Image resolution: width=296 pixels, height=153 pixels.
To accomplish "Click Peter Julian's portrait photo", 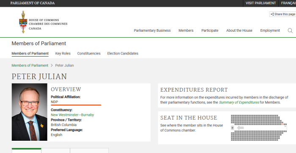I will pyautogui.click(x=30, y=112).
